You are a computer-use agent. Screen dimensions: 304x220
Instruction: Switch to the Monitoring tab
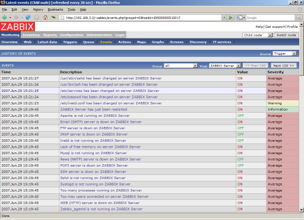pyautogui.click(x=10, y=35)
